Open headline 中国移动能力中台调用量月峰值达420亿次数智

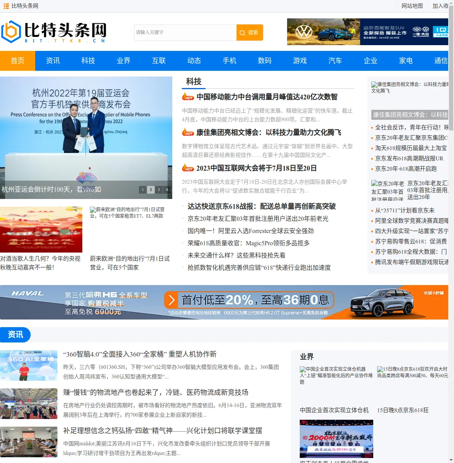(x=267, y=97)
